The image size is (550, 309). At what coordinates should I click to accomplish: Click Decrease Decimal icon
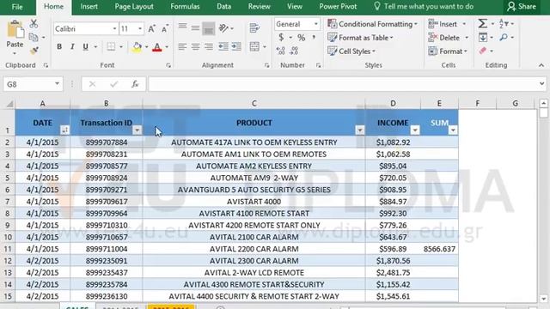click(294, 51)
